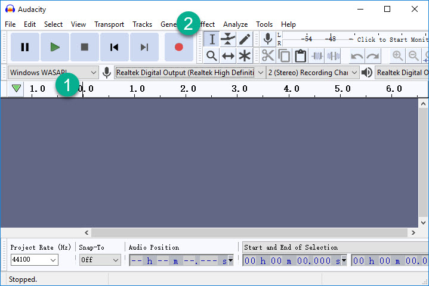Select the Envelope tool

point(228,39)
